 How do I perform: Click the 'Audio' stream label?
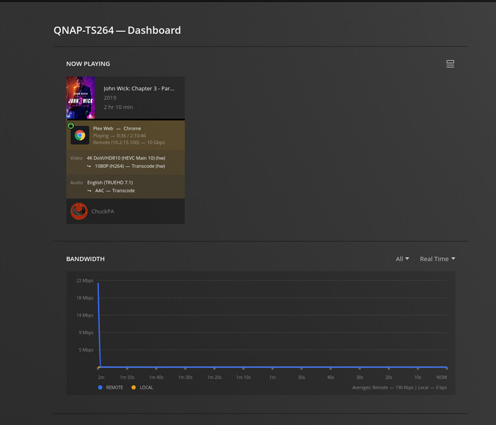[77, 182]
